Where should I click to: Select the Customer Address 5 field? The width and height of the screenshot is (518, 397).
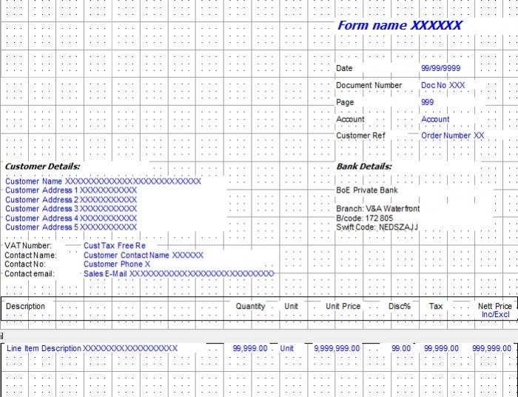71,227
